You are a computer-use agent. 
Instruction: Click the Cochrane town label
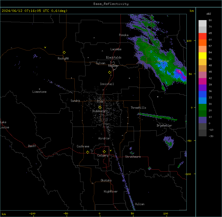83,146
